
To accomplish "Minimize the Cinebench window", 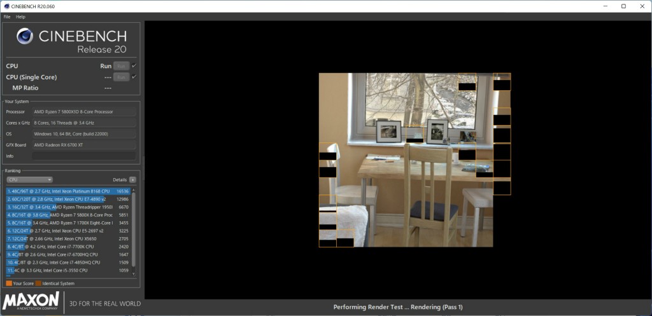I will tap(604, 6).
